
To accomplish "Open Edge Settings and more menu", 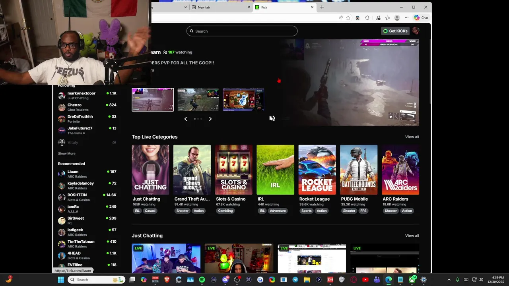I will point(406,18).
